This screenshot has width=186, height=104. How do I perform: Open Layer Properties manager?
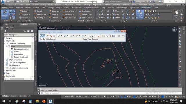140,14
